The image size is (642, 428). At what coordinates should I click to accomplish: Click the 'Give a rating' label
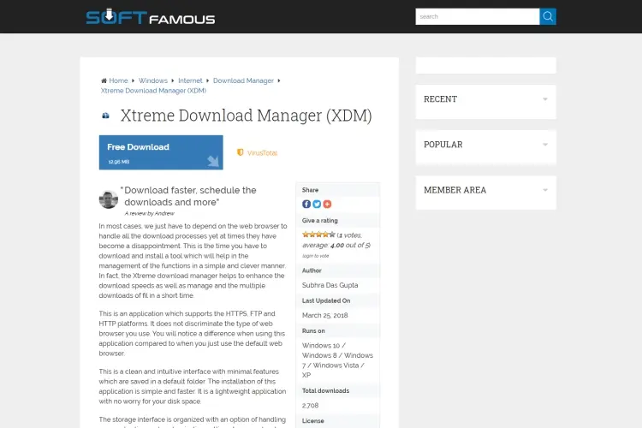[x=320, y=220]
